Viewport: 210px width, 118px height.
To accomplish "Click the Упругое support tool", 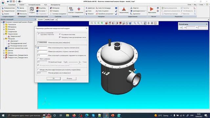I will (x=135, y=8).
